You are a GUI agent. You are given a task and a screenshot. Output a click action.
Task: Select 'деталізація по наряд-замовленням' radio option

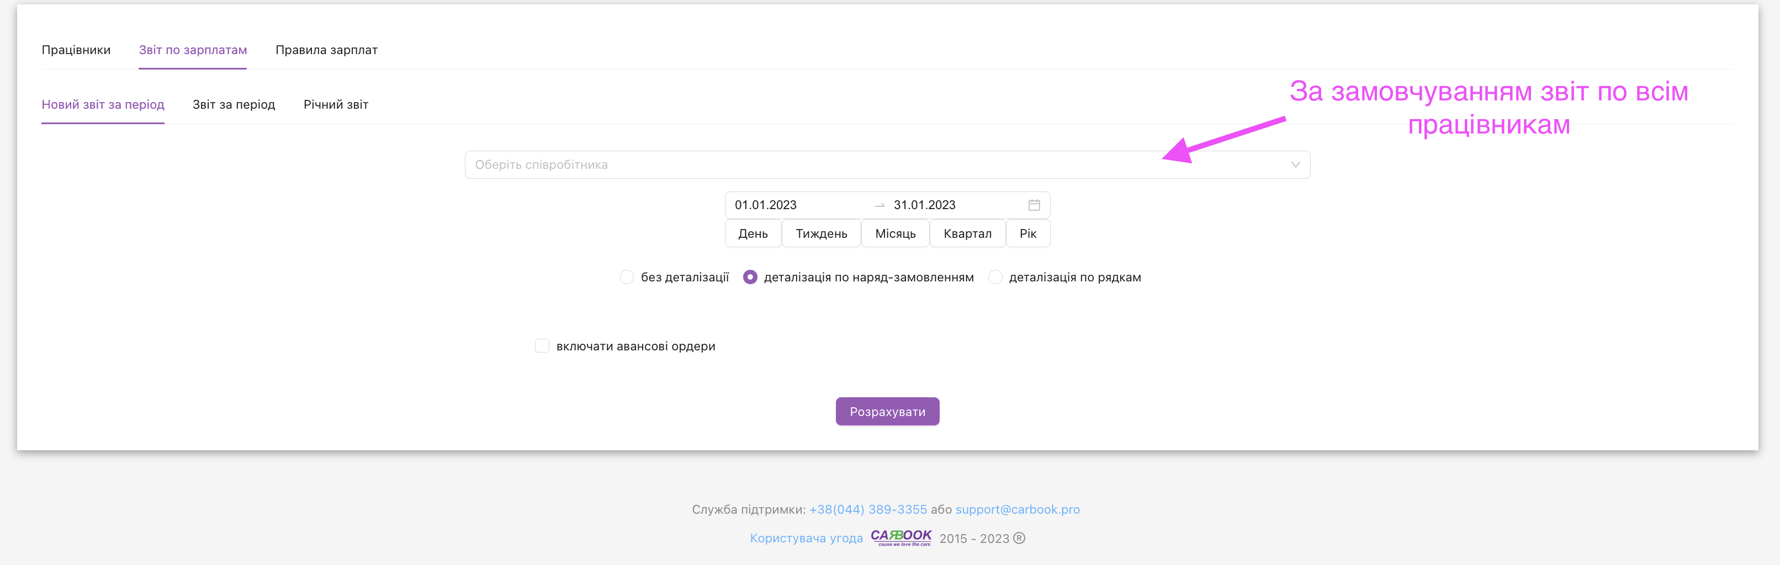(x=750, y=278)
